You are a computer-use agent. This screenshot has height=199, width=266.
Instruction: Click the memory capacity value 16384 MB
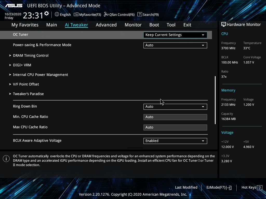228,119
